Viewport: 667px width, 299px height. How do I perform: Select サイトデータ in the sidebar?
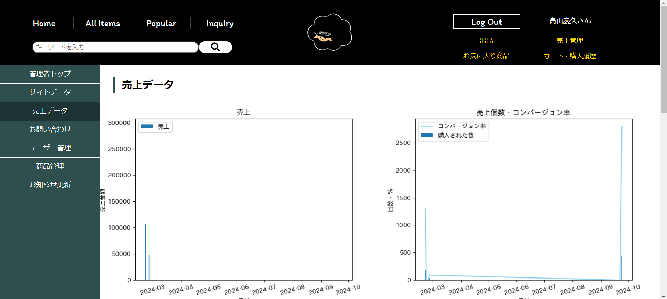[50, 92]
